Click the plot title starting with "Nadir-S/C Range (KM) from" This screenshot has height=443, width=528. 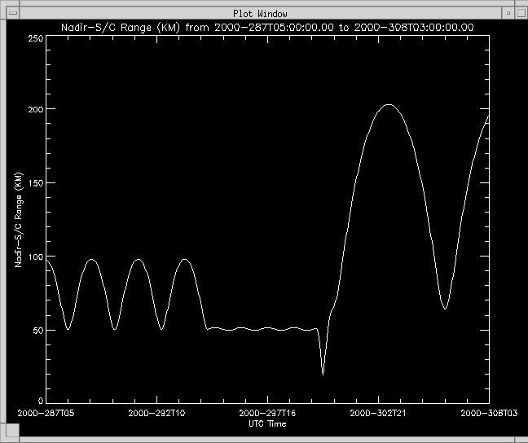(x=268, y=27)
